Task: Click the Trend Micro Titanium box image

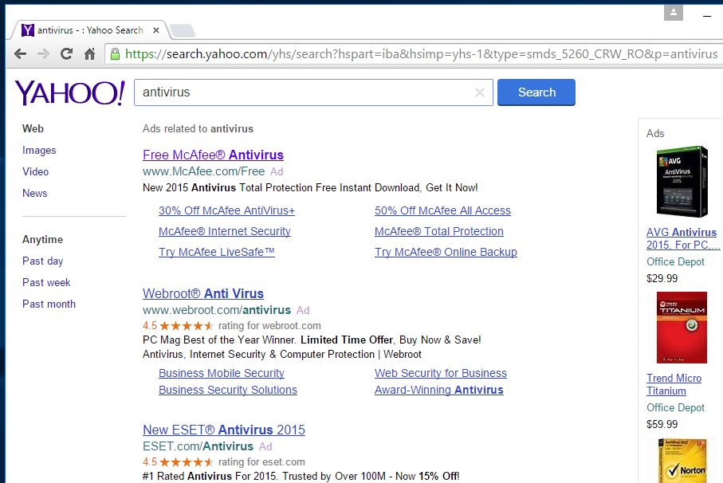Action: pos(681,328)
